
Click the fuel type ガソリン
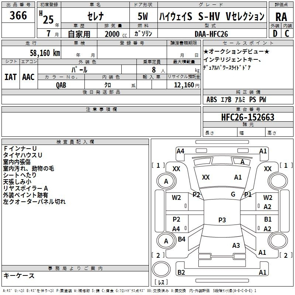(x=143, y=34)
